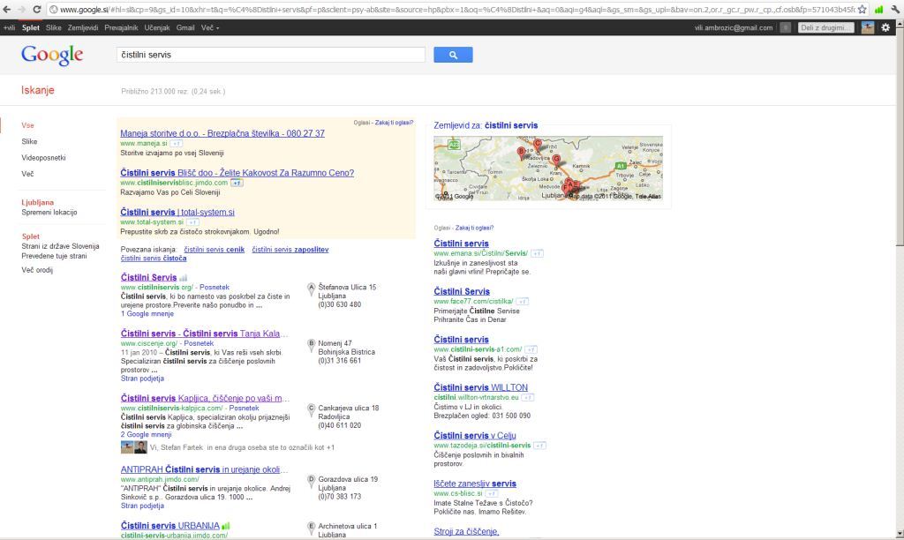Image resolution: width=904 pixels, height=540 pixels.
Task: Click in the search input field
Action: click(x=271, y=55)
